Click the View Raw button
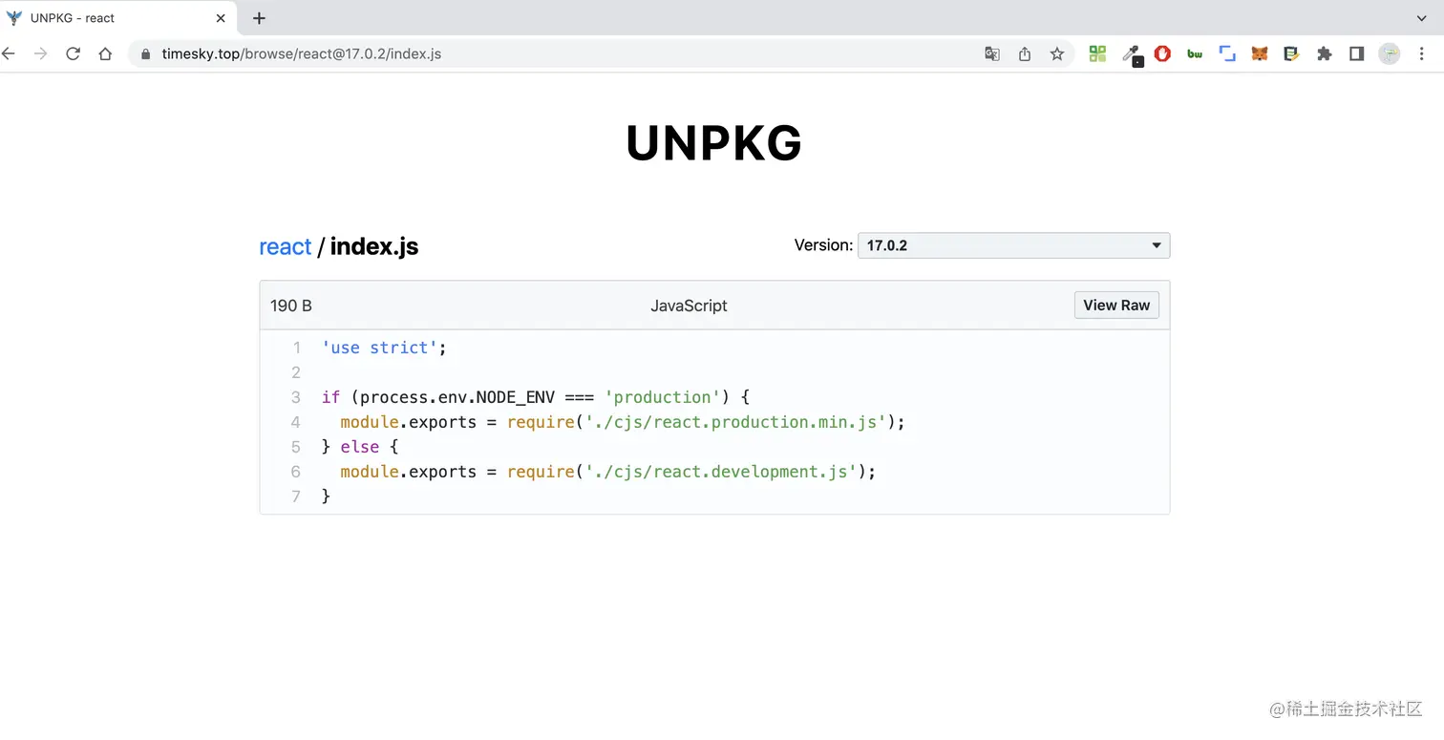This screenshot has height=740, width=1444. point(1116,306)
